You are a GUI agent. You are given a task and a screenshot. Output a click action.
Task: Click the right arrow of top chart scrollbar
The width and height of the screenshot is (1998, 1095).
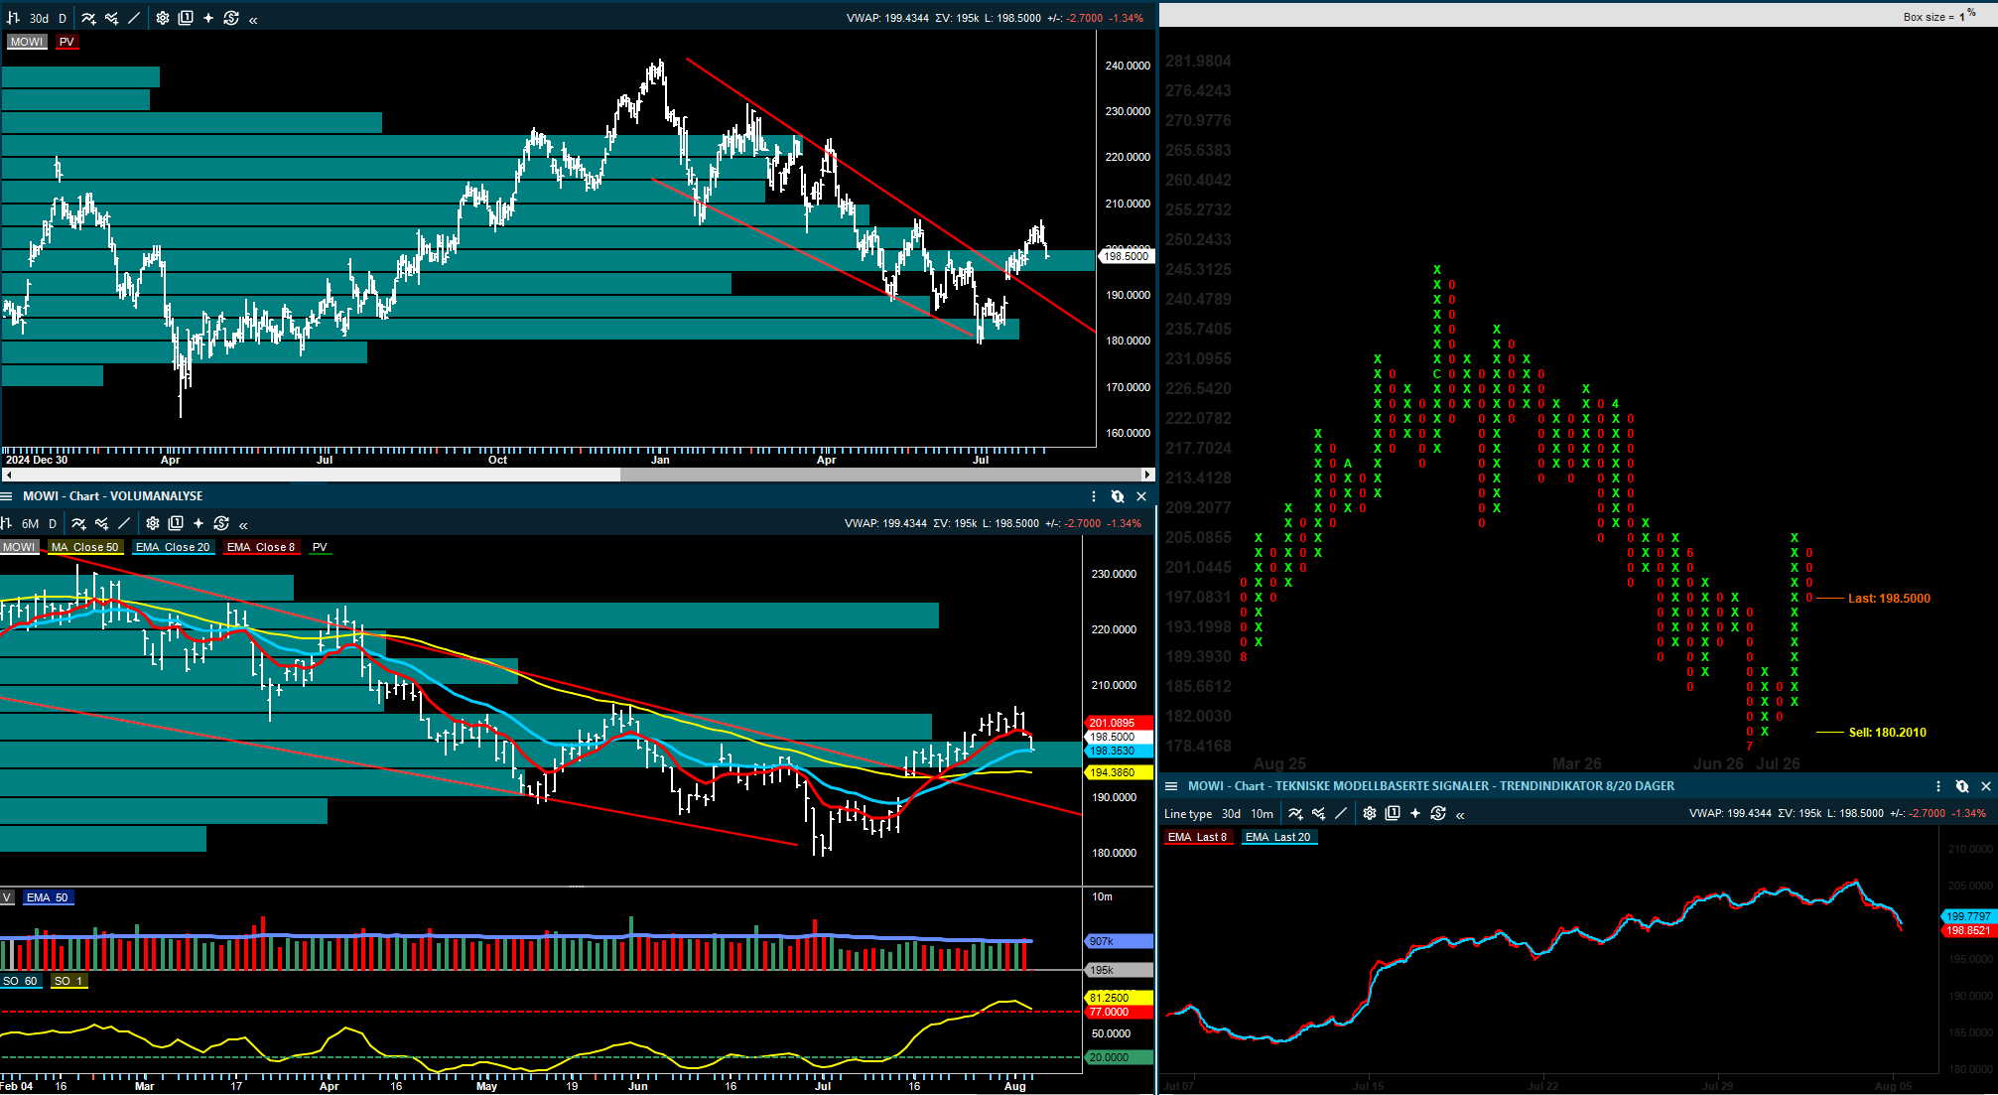1148,475
